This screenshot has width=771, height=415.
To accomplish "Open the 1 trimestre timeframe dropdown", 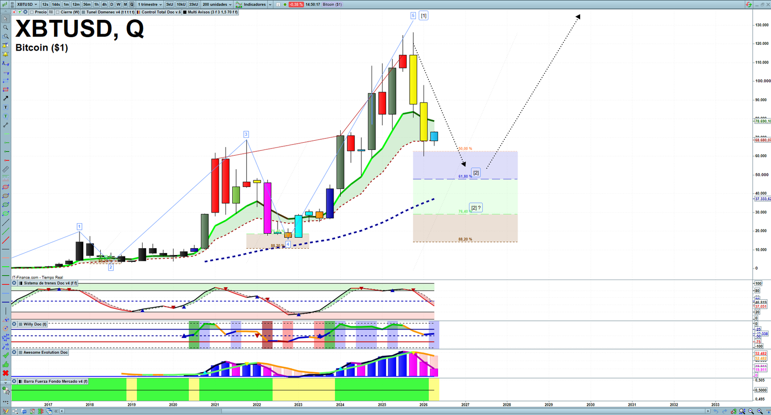I will pyautogui.click(x=150, y=4).
